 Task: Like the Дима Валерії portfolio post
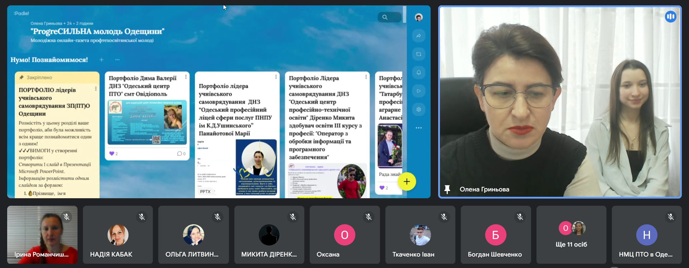click(112, 154)
